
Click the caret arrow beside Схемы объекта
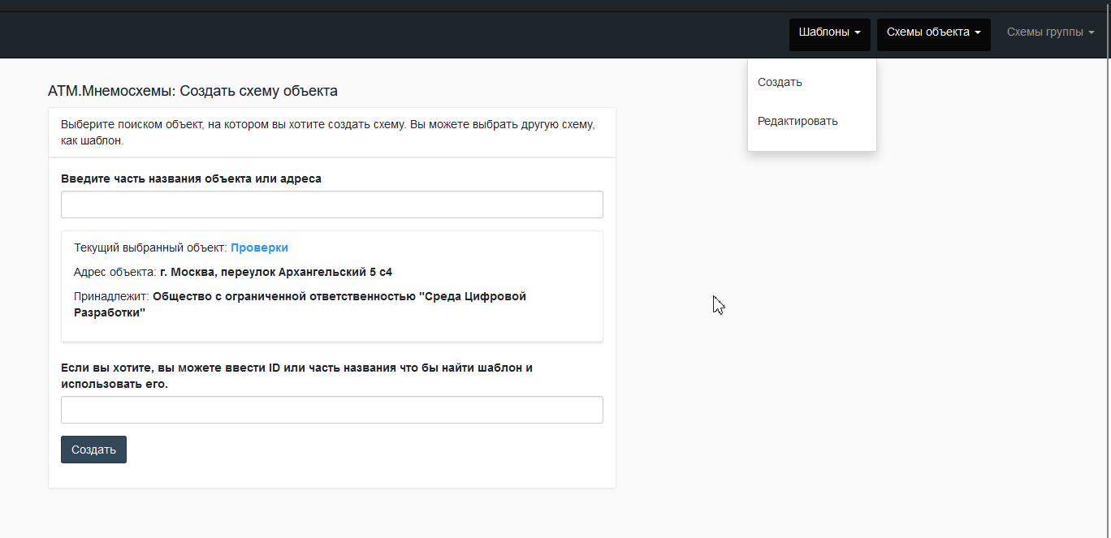(x=978, y=33)
